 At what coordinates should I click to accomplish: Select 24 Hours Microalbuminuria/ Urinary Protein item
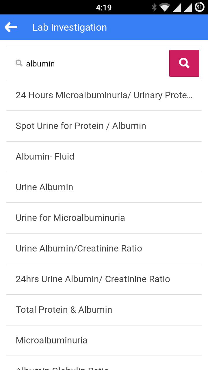(x=104, y=95)
